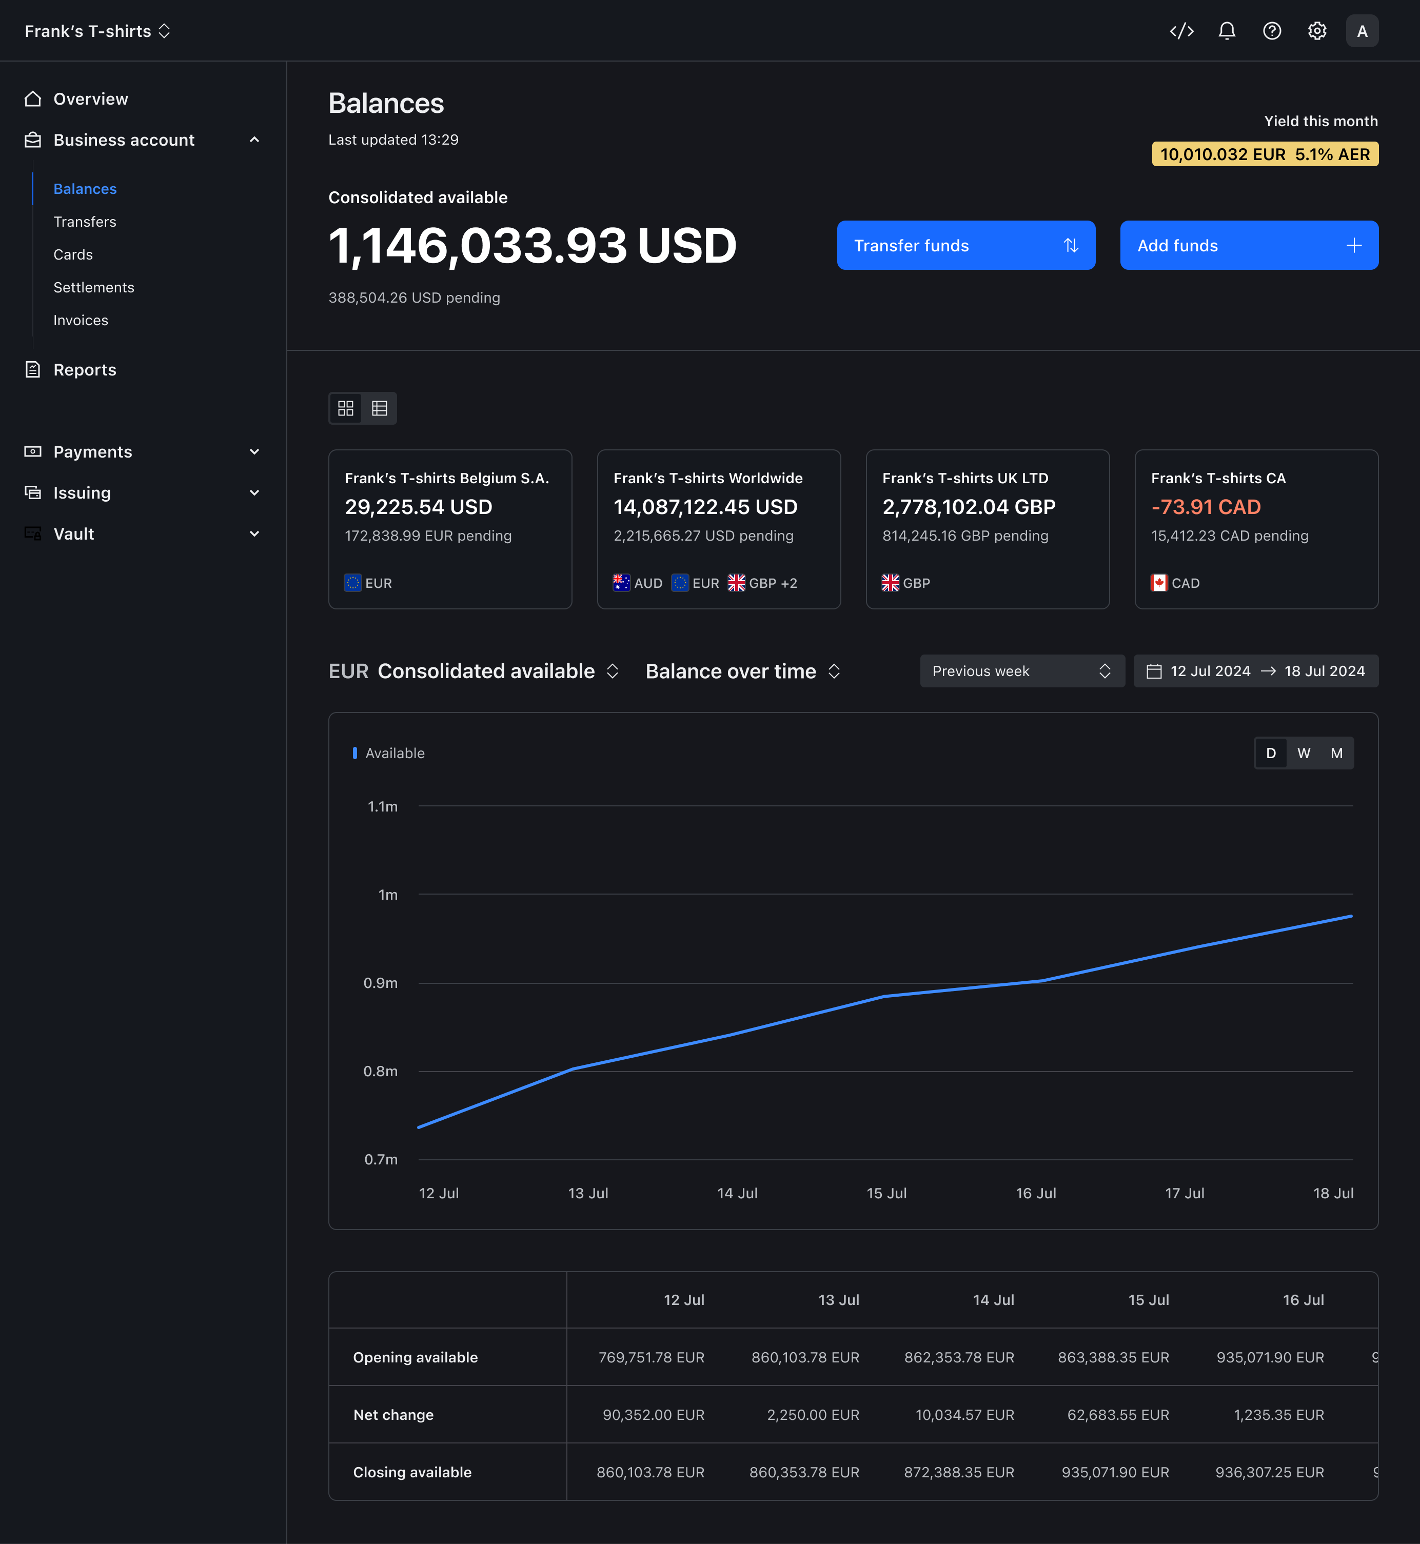The height and width of the screenshot is (1544, 1420).
Task: Open the 12 Jul to 18 Jul date range picker
Action: (1255, 671)
